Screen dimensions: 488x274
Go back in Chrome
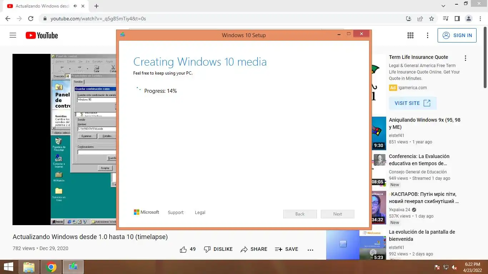click(8, 19)
